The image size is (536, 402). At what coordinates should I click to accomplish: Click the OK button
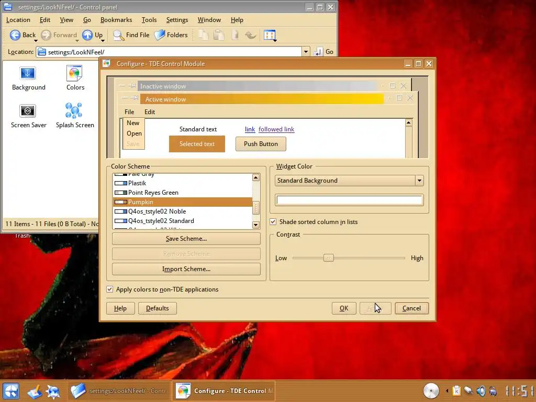click(344, 308)
